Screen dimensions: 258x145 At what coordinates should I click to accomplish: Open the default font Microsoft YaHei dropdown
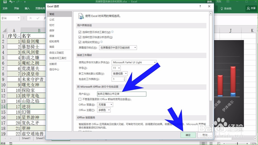pyautogui.click(x=134, y=62)
